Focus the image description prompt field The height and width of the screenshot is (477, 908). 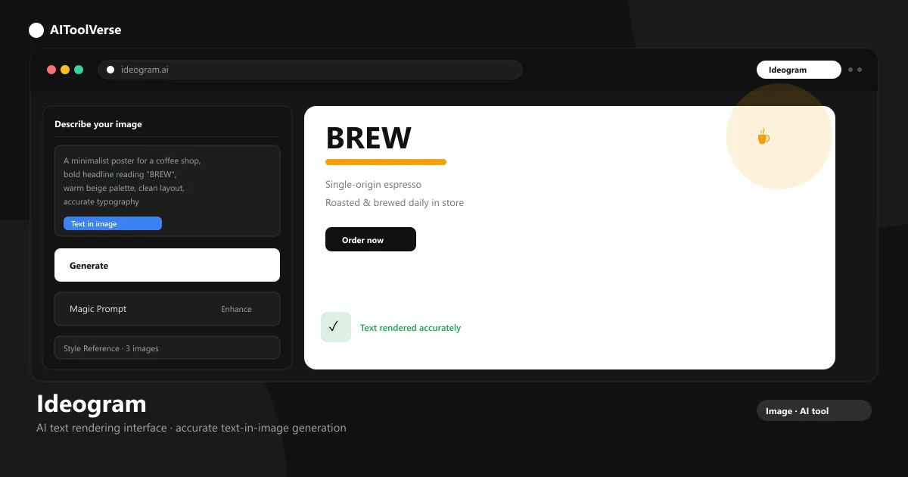(167, 191)
